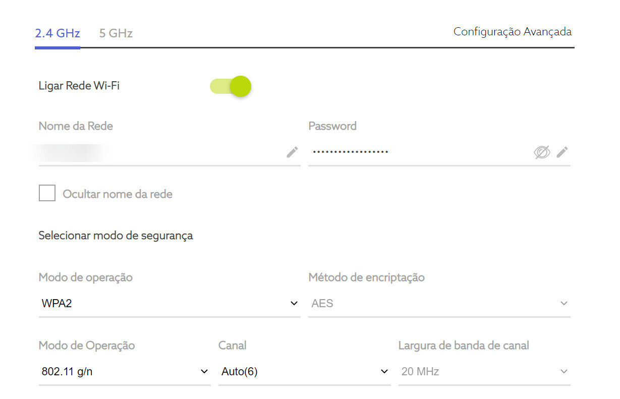Viewport: 620px width, 399px height.
Task: Open the Canal Auto(6) dropdown
Action: point(304,372)
